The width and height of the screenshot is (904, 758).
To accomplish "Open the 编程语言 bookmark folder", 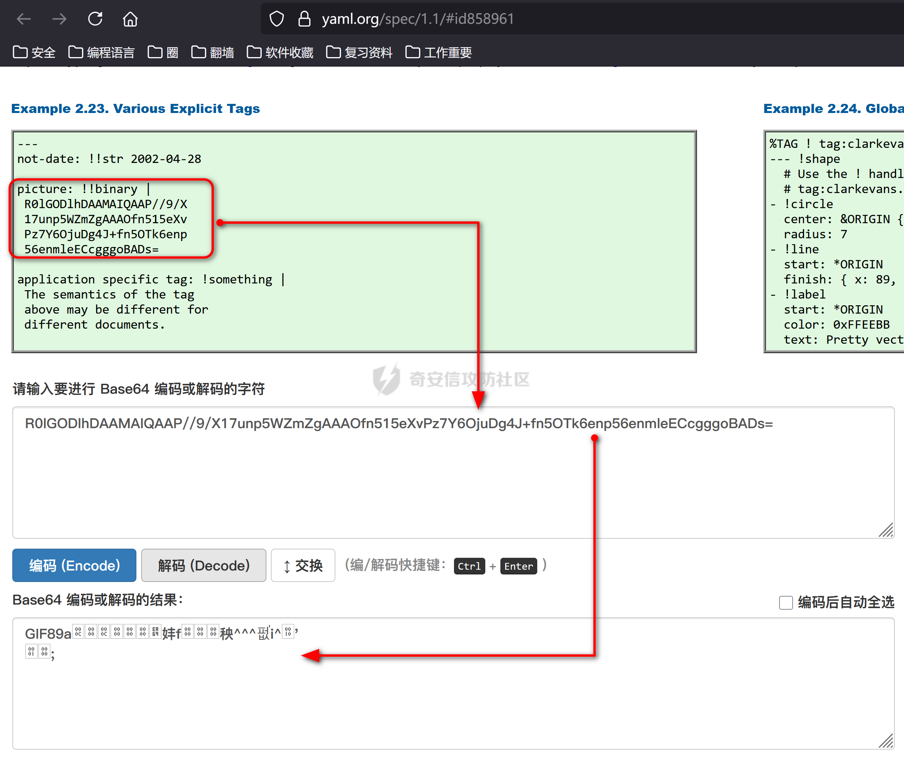I will 102,52.
